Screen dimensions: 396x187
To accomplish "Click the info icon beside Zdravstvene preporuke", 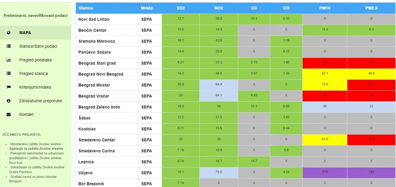I will tap(8, 101).
